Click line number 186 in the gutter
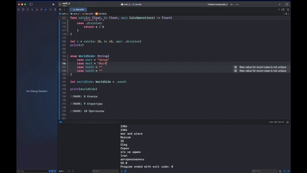 coord(64,63)
